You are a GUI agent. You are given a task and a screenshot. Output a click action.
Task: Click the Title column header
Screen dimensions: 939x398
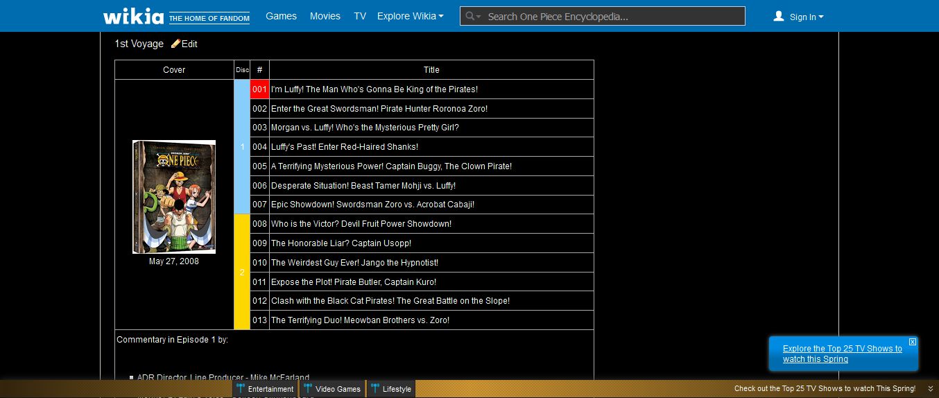pyautogui.click(x=431, y=70)
